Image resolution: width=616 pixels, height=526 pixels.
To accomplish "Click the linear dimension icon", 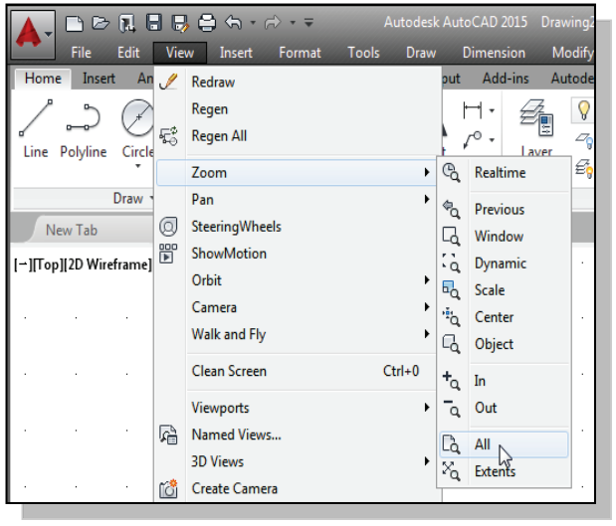I will point(472,110).
